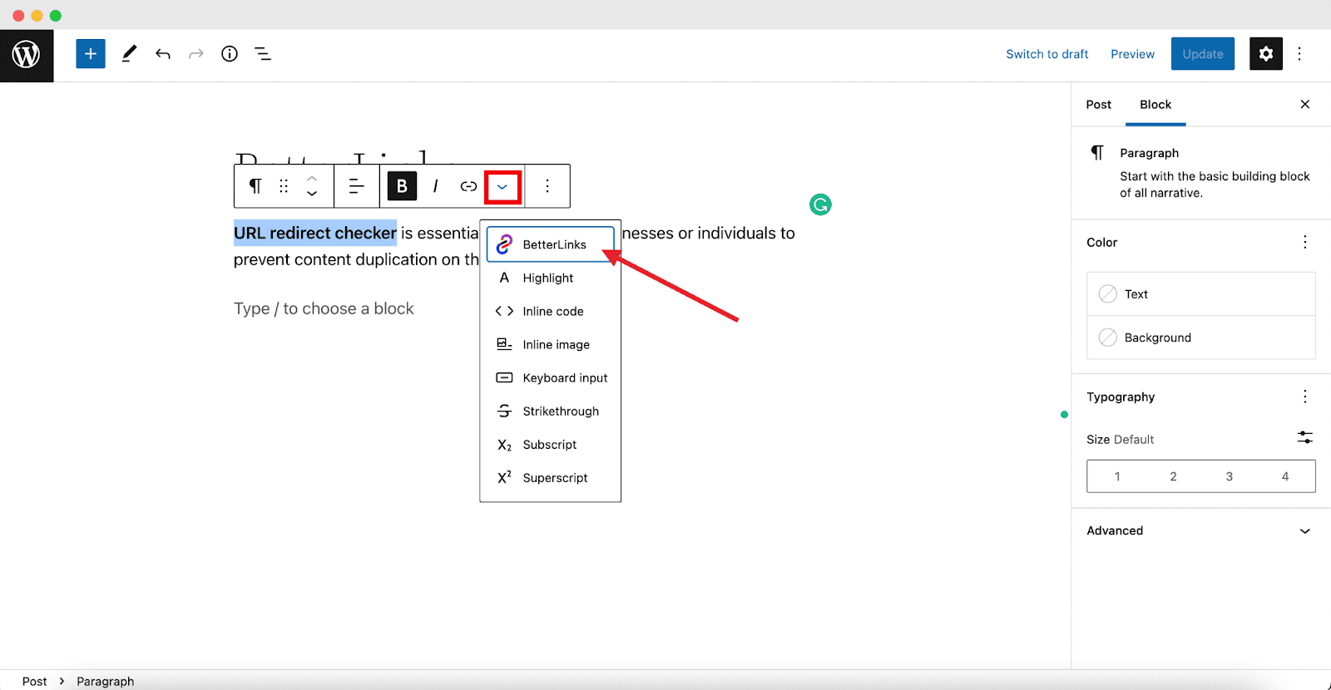Click the Preview button
The width and height of the screenshot is (1331, 690).
coord(1132,54)
